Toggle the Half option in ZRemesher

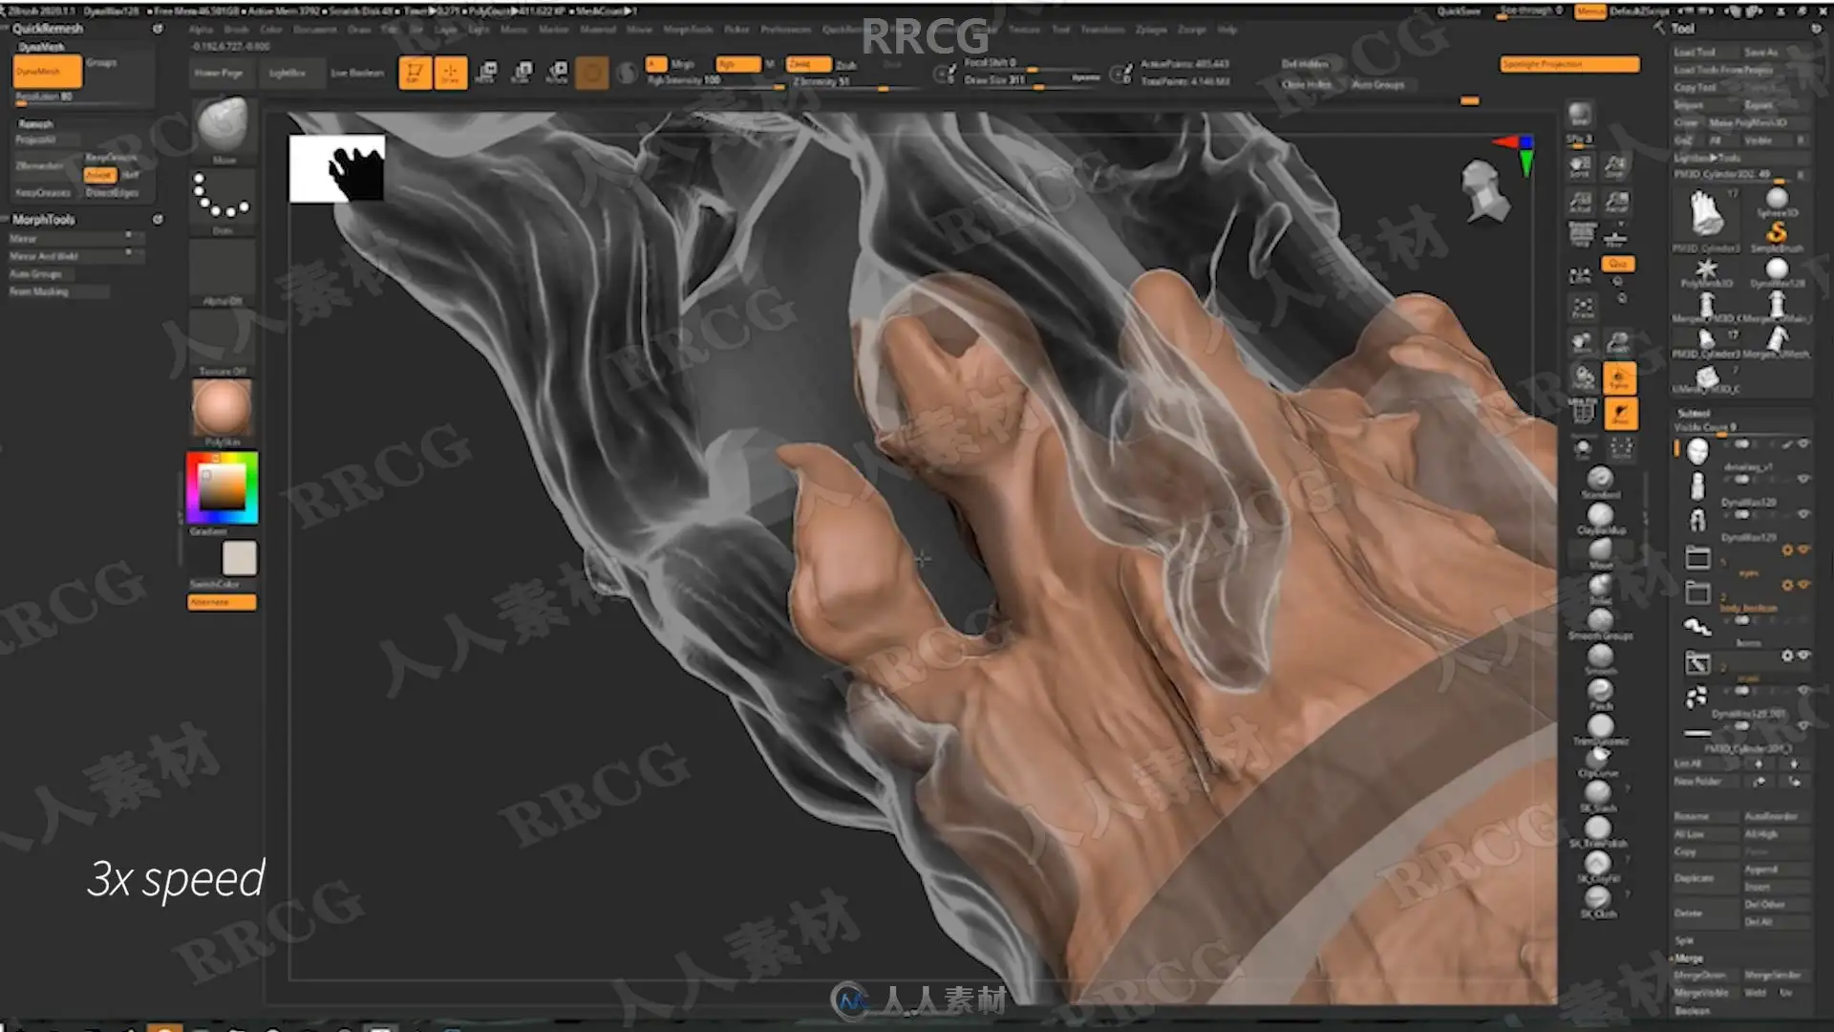(131, 175)
